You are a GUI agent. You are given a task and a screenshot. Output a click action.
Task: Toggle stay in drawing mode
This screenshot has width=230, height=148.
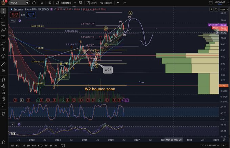(x=3, y=86)
